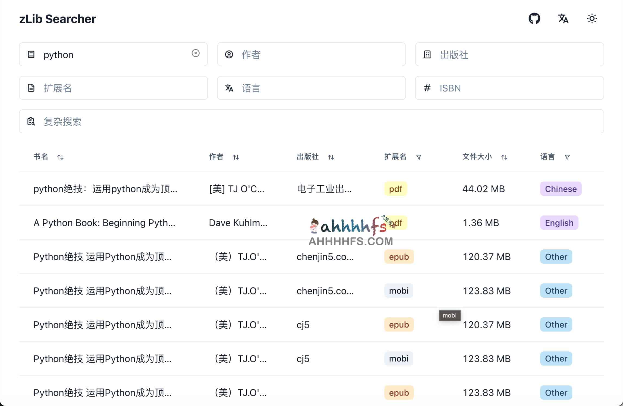Click the building icon beside 出版社 field
Screen dimensions: 623x406
(x=427, y=54)
